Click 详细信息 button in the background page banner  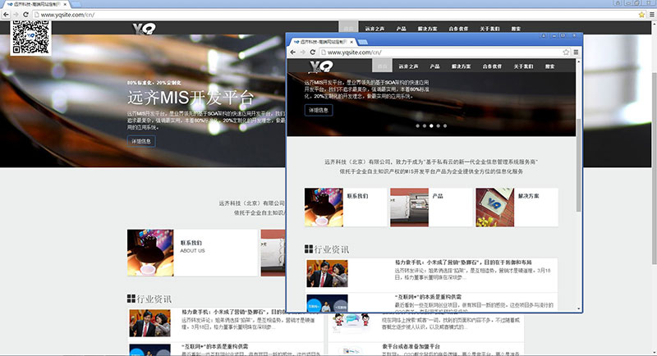pos(140,141)
